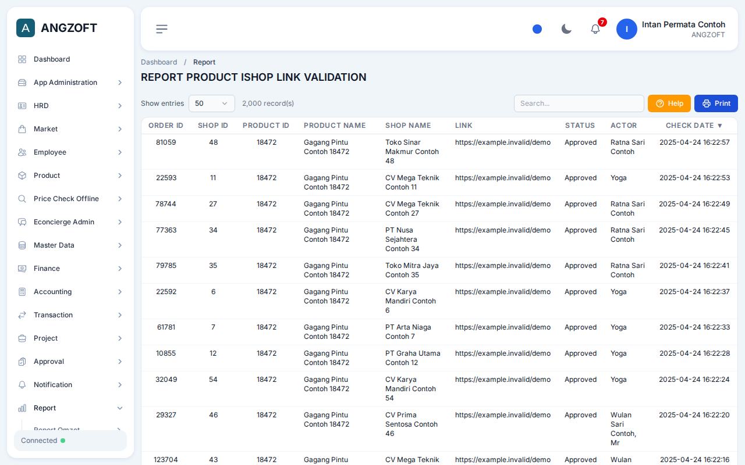Click the Transaction arrows icon
Screen dimensions: 745x465
pyautogui.click(x=22, y=315)
